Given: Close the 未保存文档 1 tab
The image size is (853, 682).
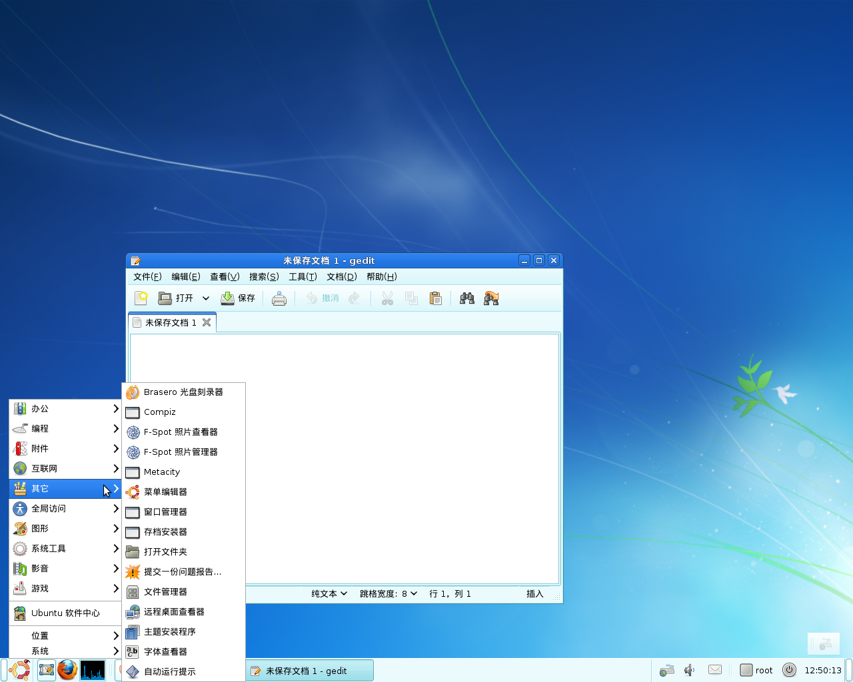Looking at the screenshot, I should click(x=207, y=322).
